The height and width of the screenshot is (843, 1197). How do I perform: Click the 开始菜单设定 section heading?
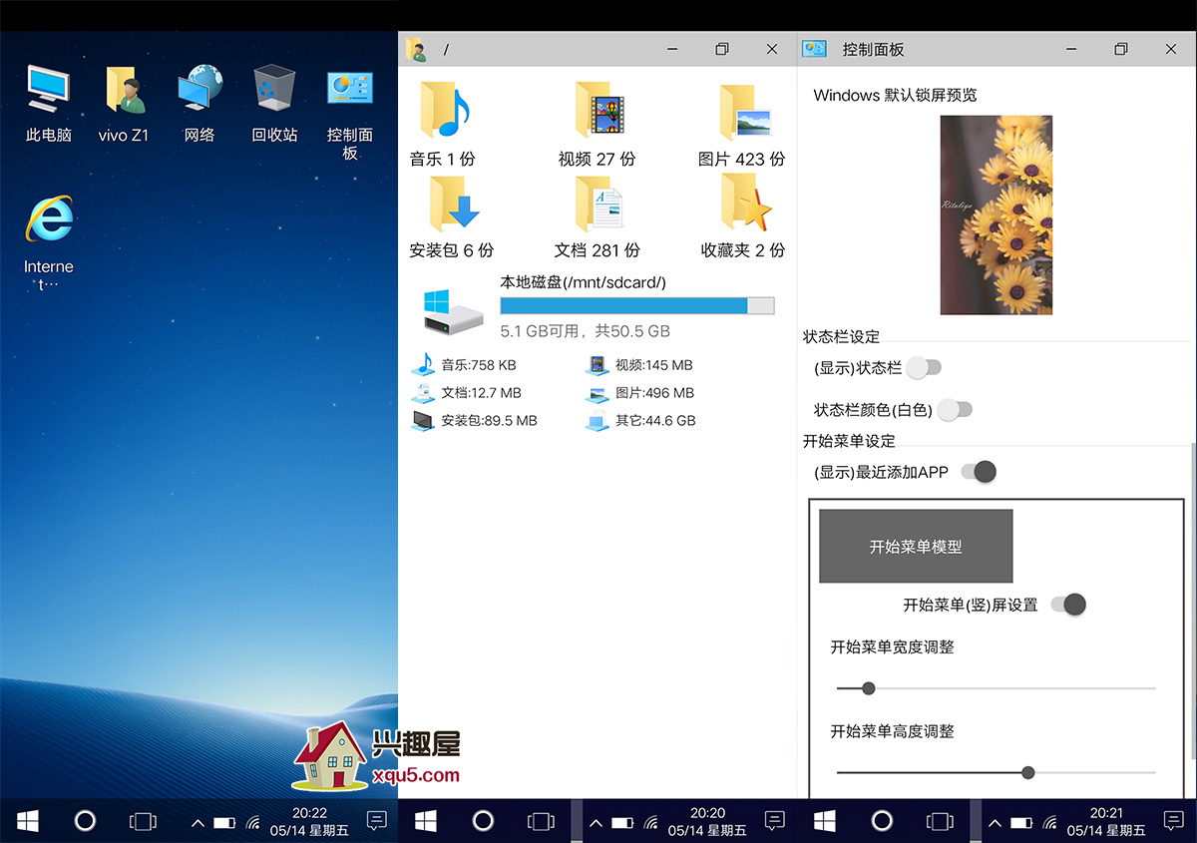click(849, 440)
